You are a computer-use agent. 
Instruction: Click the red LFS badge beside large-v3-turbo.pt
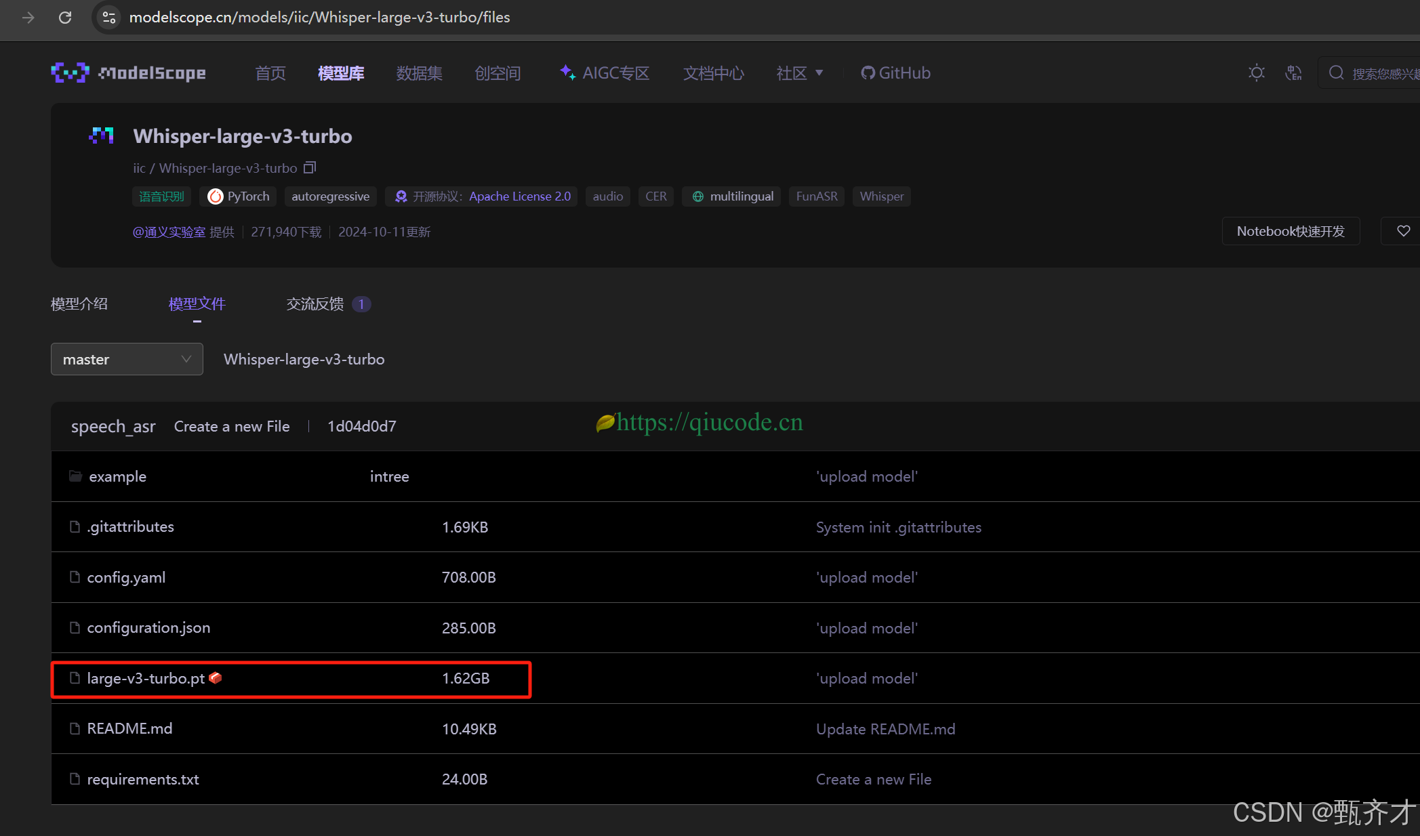(216, 677)
